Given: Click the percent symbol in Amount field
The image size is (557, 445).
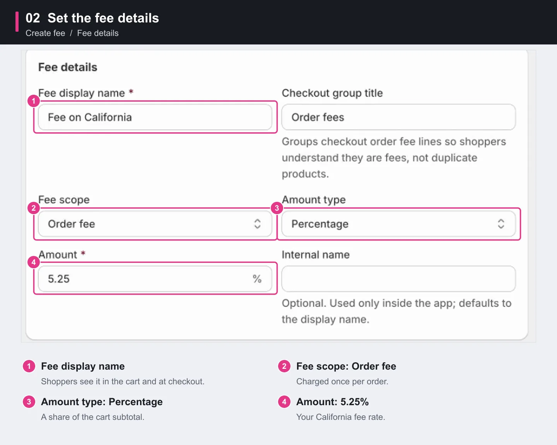Looking at the screenshot, I should (257, 279).
